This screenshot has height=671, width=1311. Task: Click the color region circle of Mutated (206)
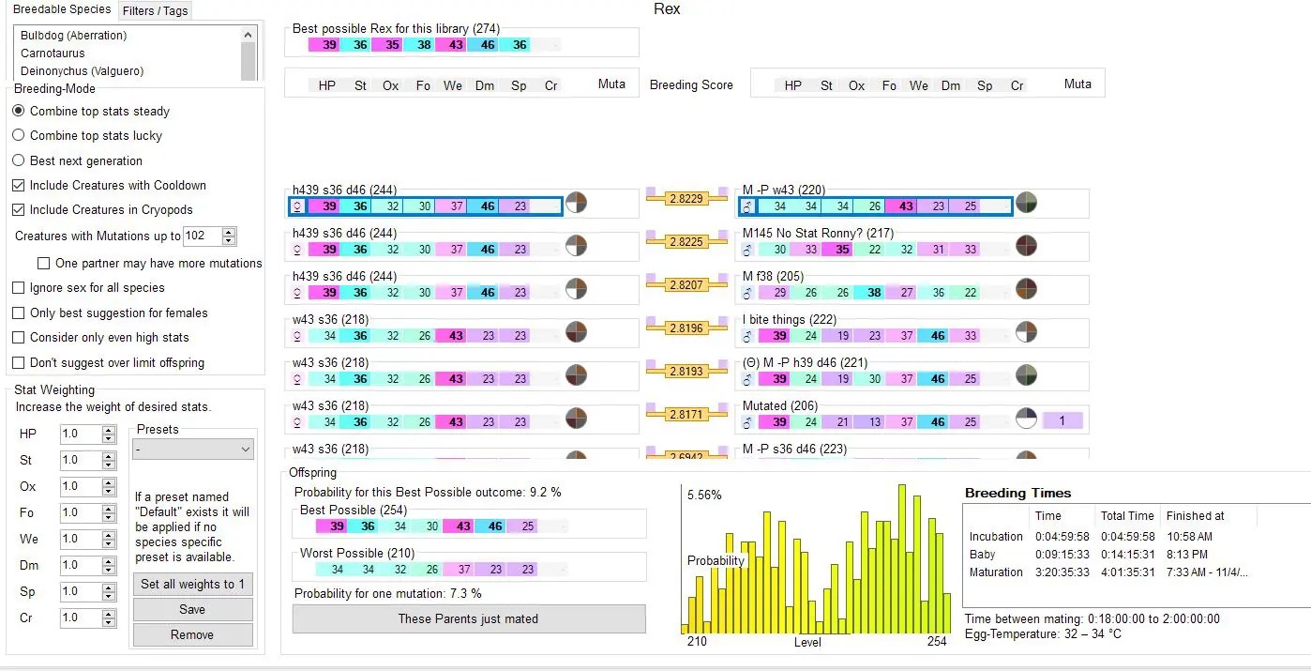tap(1026, 416)
